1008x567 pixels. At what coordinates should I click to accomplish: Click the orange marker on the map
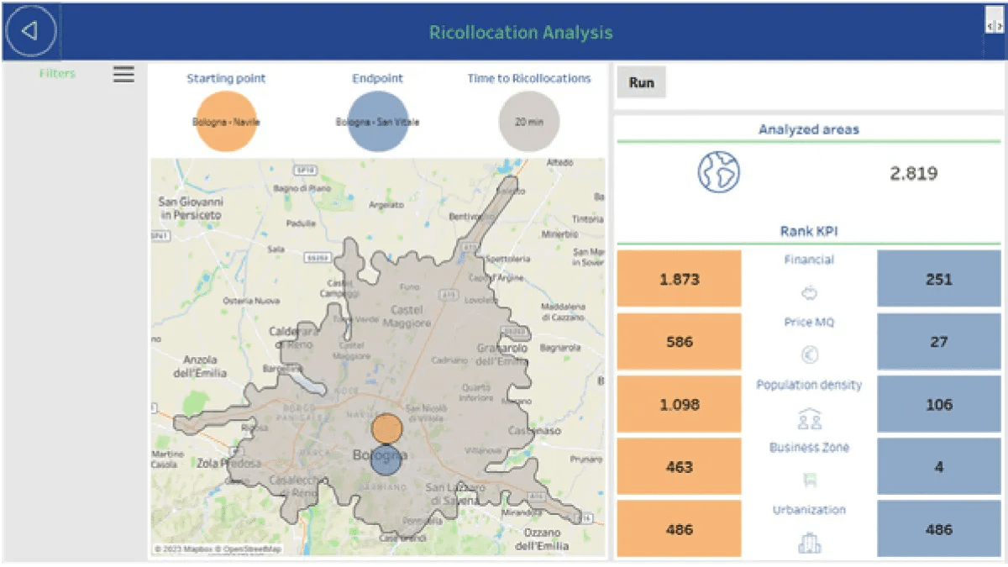(x=387, y=427)
